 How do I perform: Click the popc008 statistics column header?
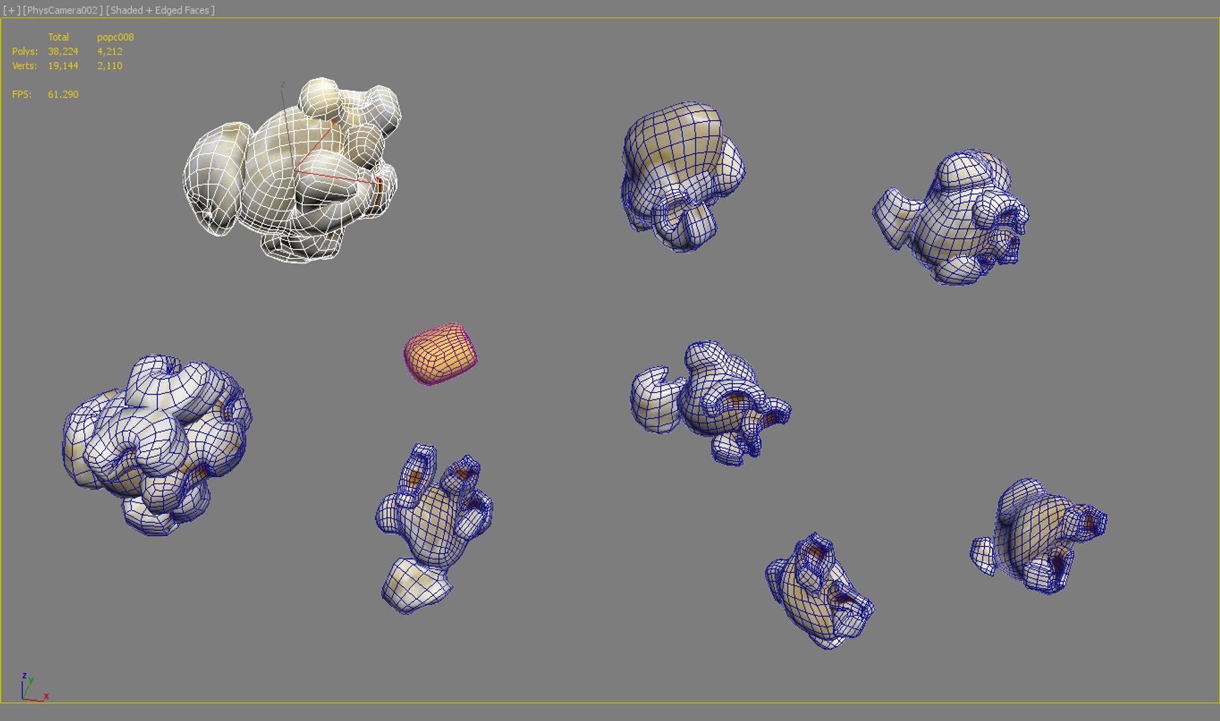coord(115,37)
